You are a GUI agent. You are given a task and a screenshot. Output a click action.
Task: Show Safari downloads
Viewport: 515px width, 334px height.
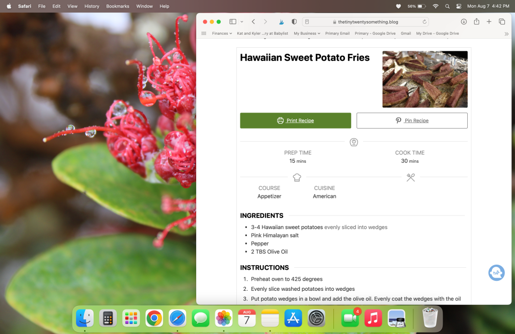pos(464,22)
